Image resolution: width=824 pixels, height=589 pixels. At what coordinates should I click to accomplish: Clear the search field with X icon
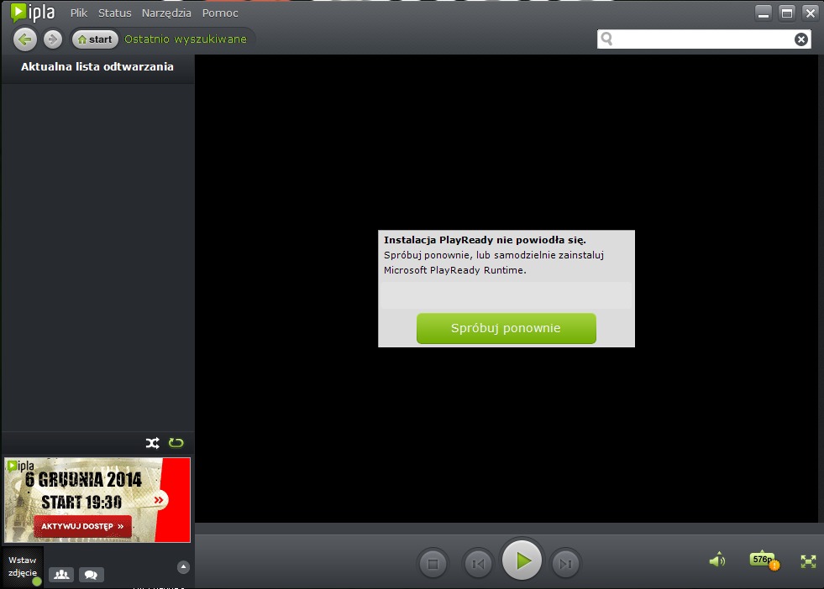pyautogui.click(x=800, y=39)
